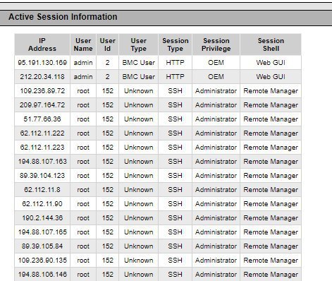Select Remote Manager shell in 89.39.105.84 row
Image resolution: width=332 pixels, height=281 pixels.
tap(271, 246)
